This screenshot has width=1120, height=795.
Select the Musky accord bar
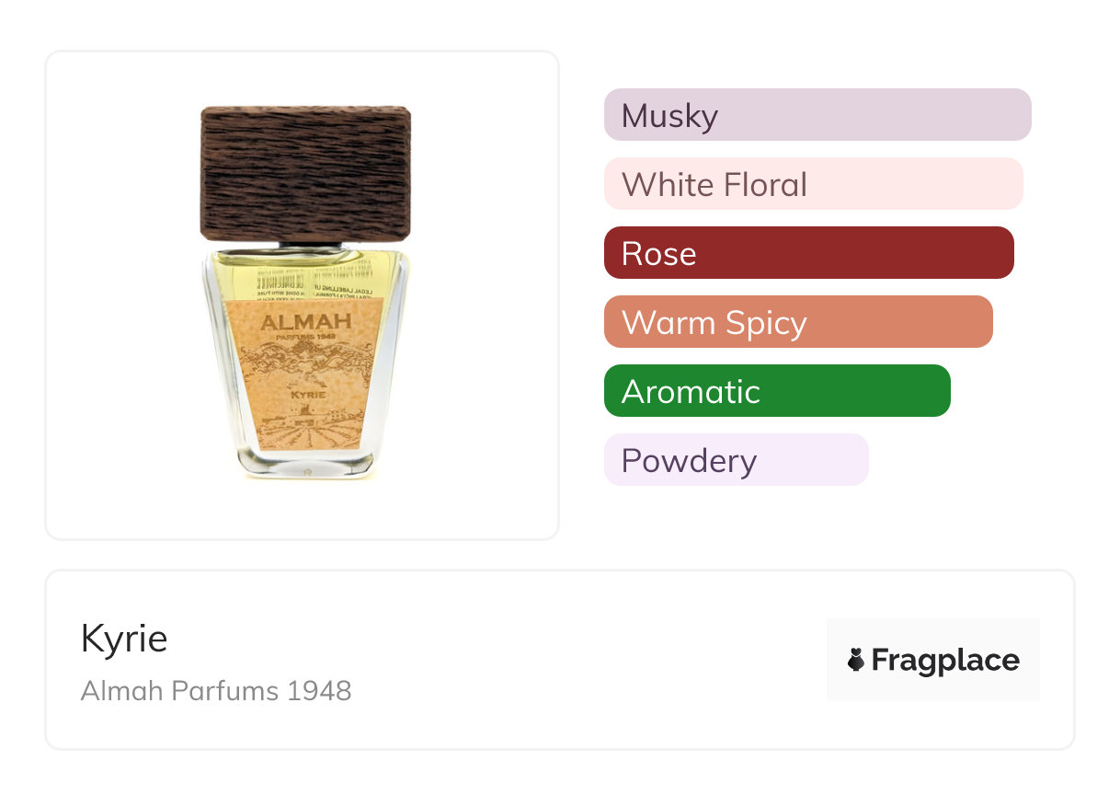(817, 115)
